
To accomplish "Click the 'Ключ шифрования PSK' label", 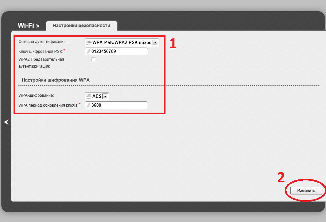I will pos(41,51).
